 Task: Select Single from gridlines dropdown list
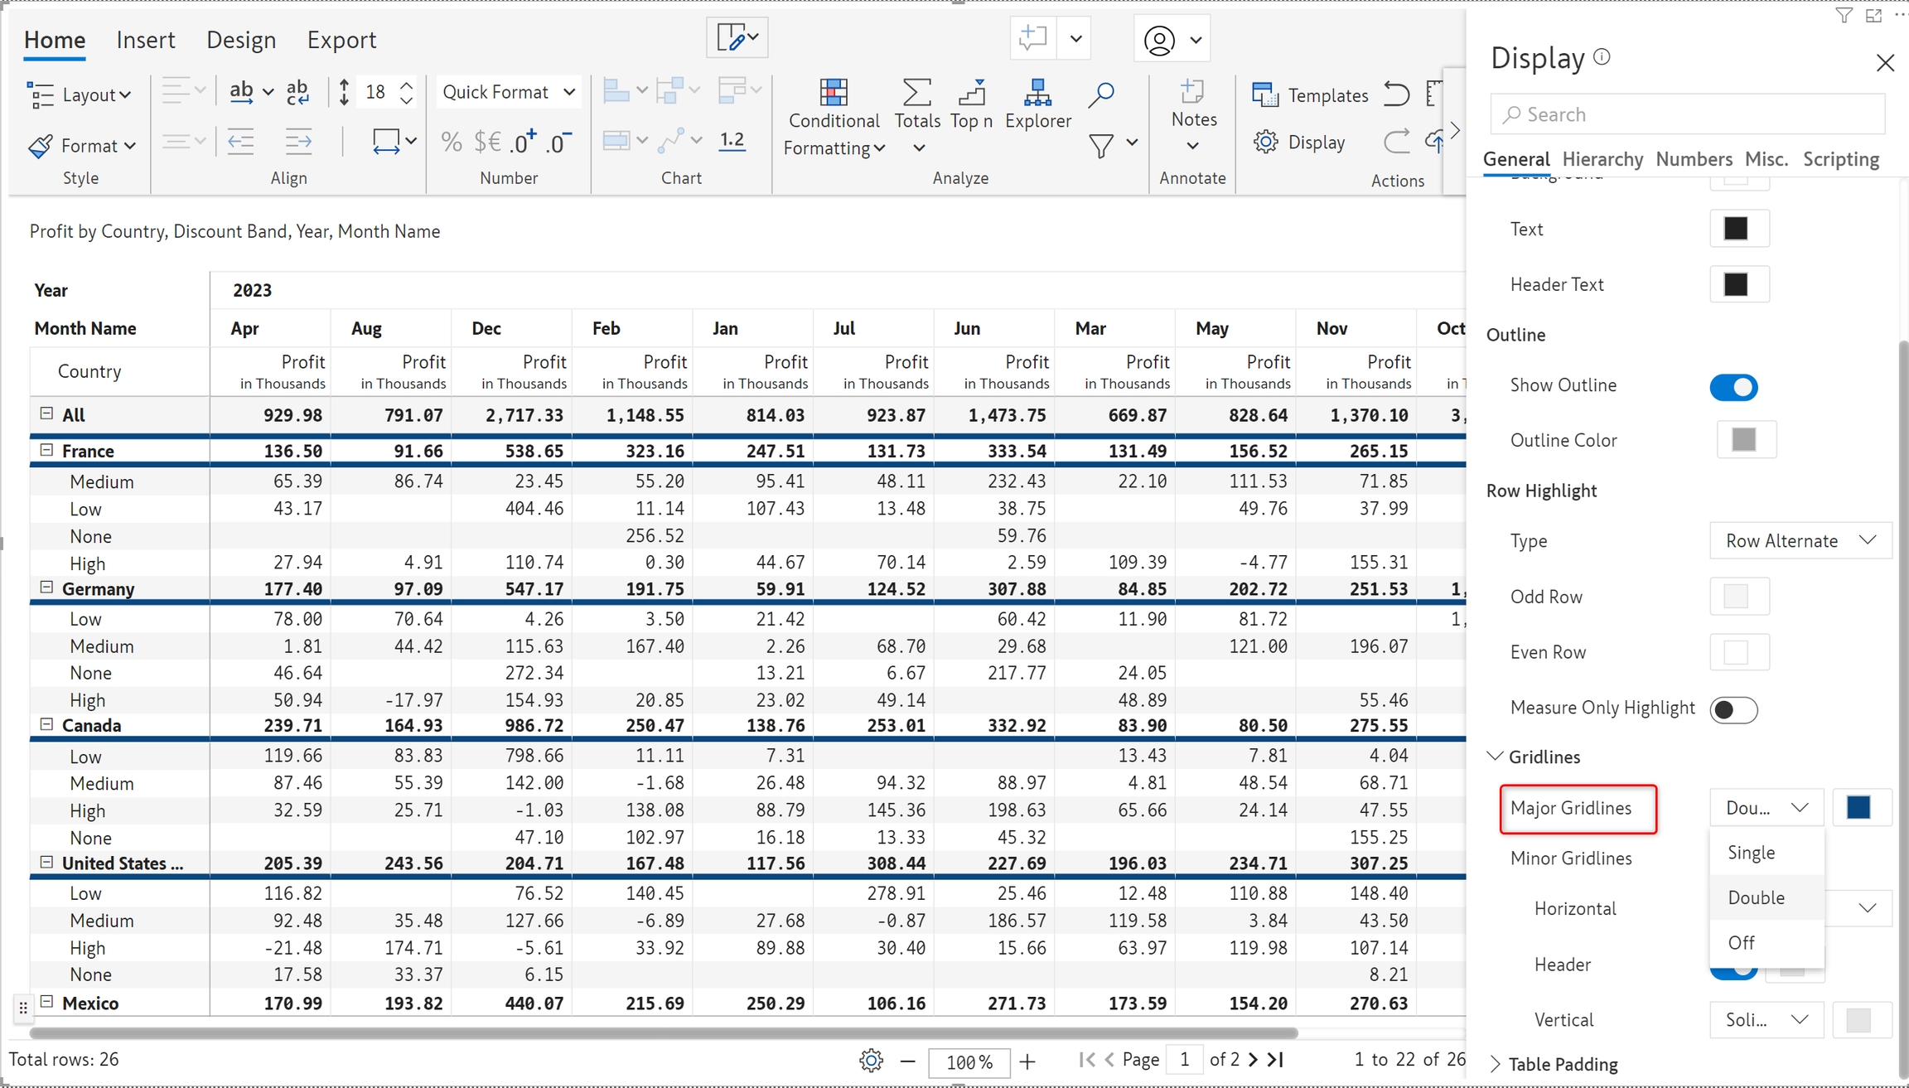[1752, 853]
